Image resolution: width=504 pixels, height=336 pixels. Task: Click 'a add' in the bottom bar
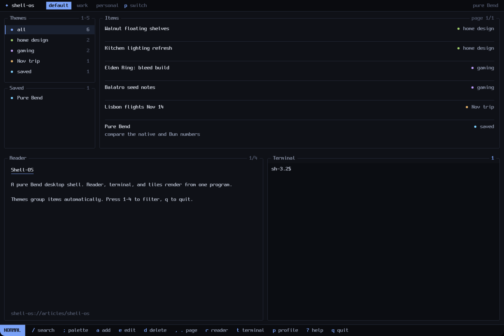pos(103,330)
